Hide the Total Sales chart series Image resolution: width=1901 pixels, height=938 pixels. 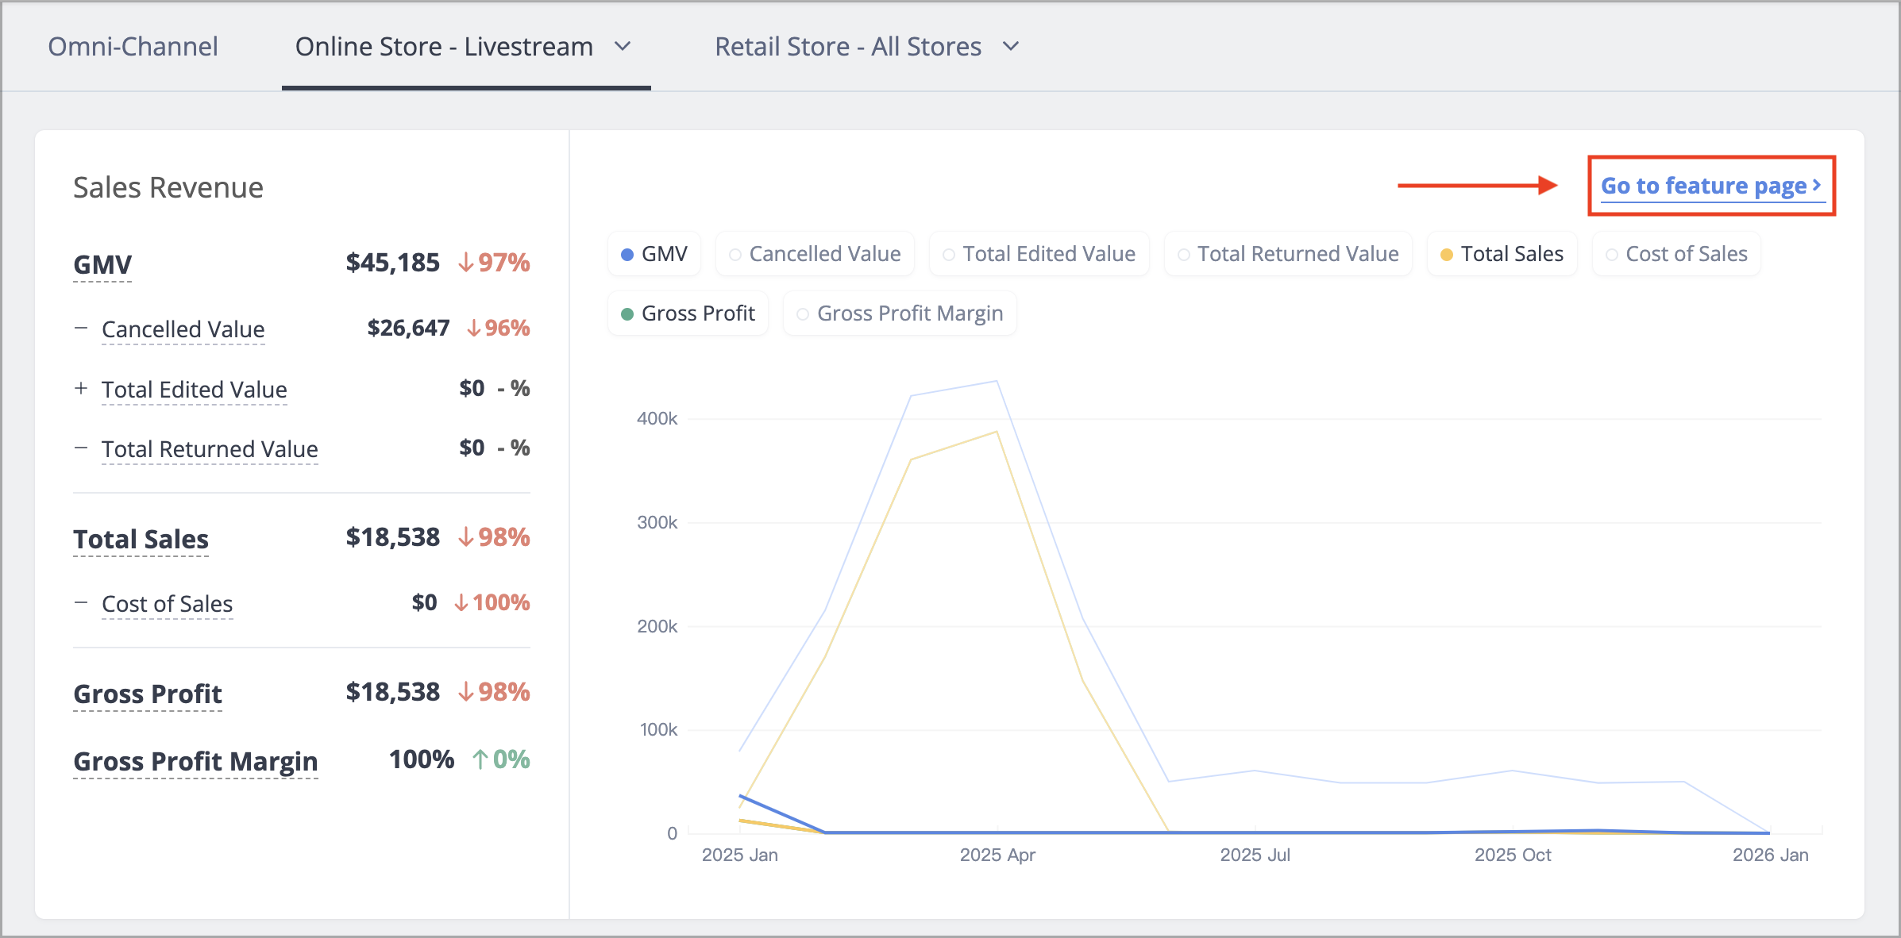tap(1502, 254)
